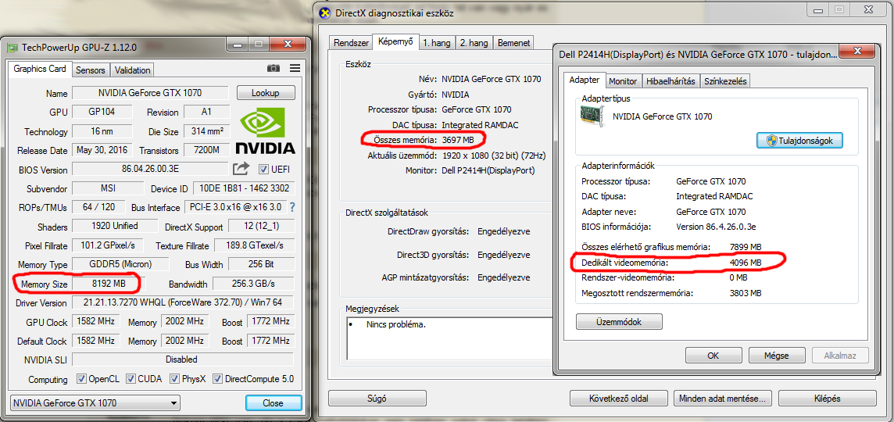Select the Graphics Card tab
894x422 pixels.
click(40, 69)
